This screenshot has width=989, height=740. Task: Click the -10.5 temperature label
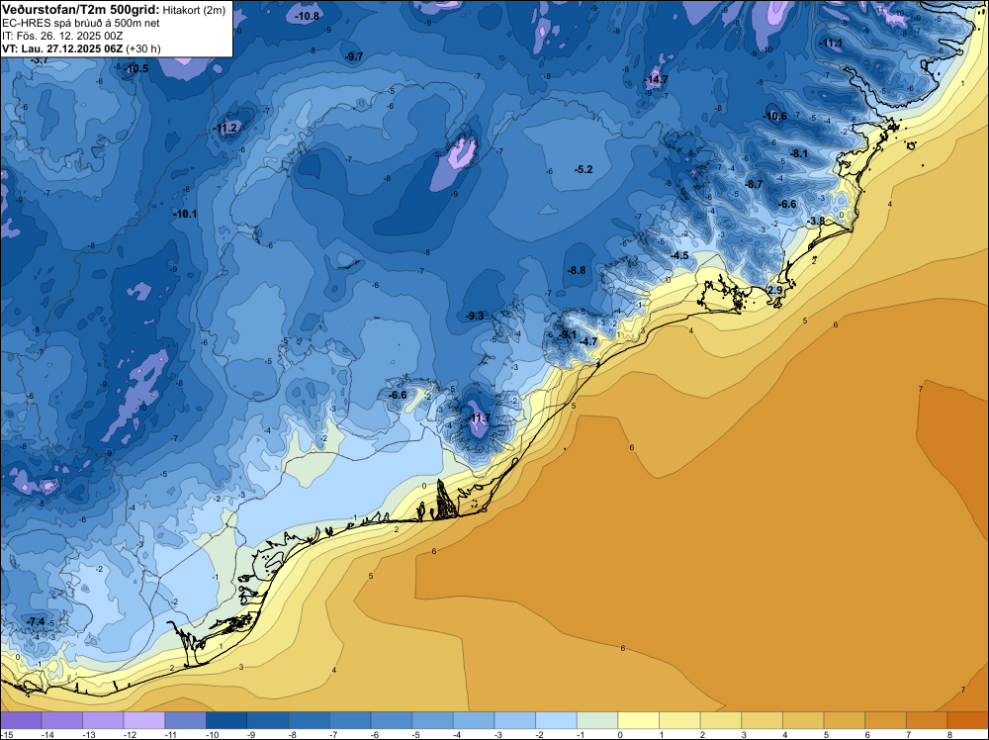tap(136, 69)
